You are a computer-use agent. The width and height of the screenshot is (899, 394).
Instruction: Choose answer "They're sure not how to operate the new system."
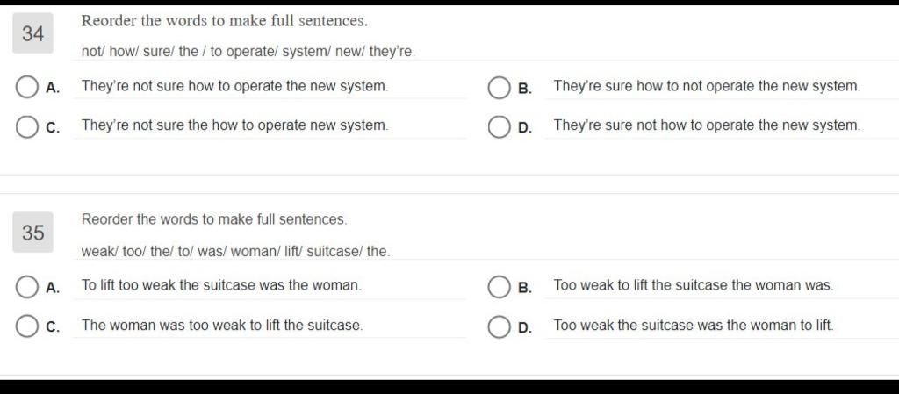708,125
